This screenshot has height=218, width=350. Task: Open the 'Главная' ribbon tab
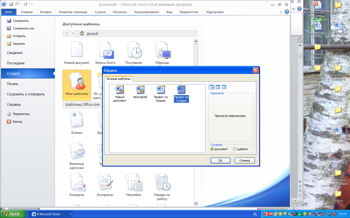pyautogui.click(x=27, y=12)
